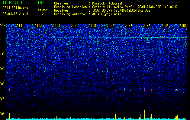Click the Receiving Location label
Viewport: 190px width, 120px height.
[x=70, y=7]
